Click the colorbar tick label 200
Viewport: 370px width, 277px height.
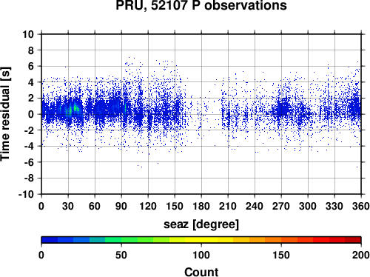[360, 255]
